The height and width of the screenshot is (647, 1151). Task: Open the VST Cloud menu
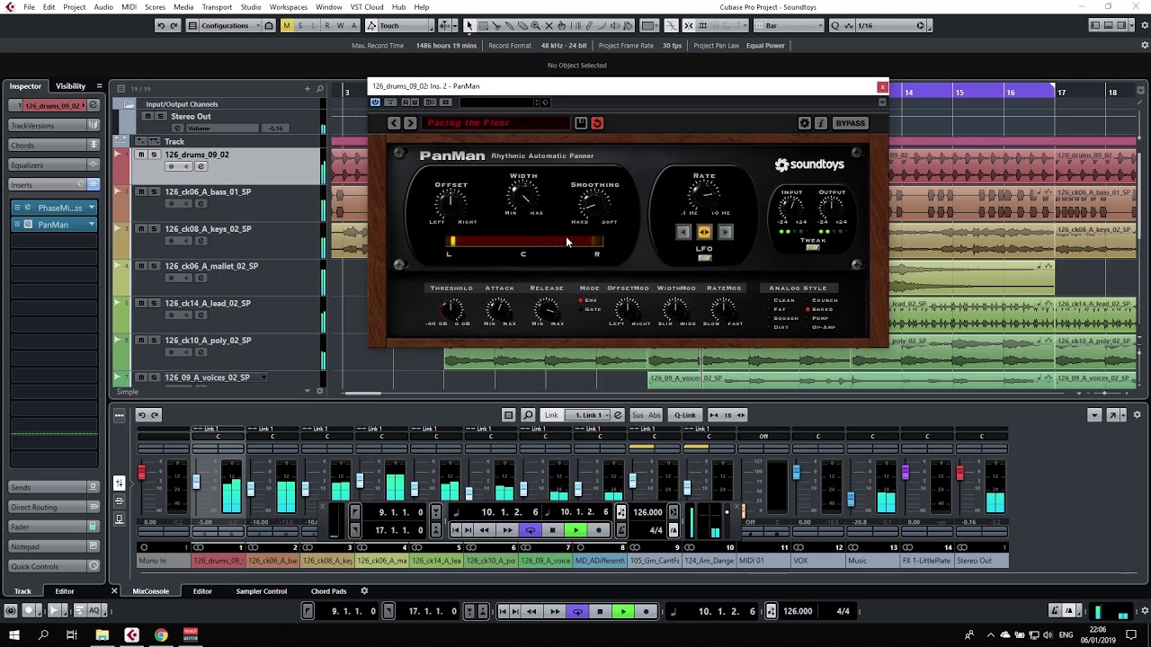367,7
